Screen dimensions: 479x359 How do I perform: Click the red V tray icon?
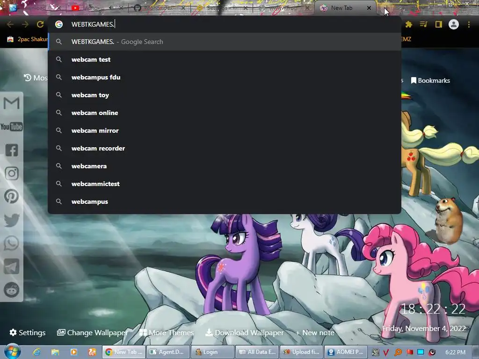386,352
